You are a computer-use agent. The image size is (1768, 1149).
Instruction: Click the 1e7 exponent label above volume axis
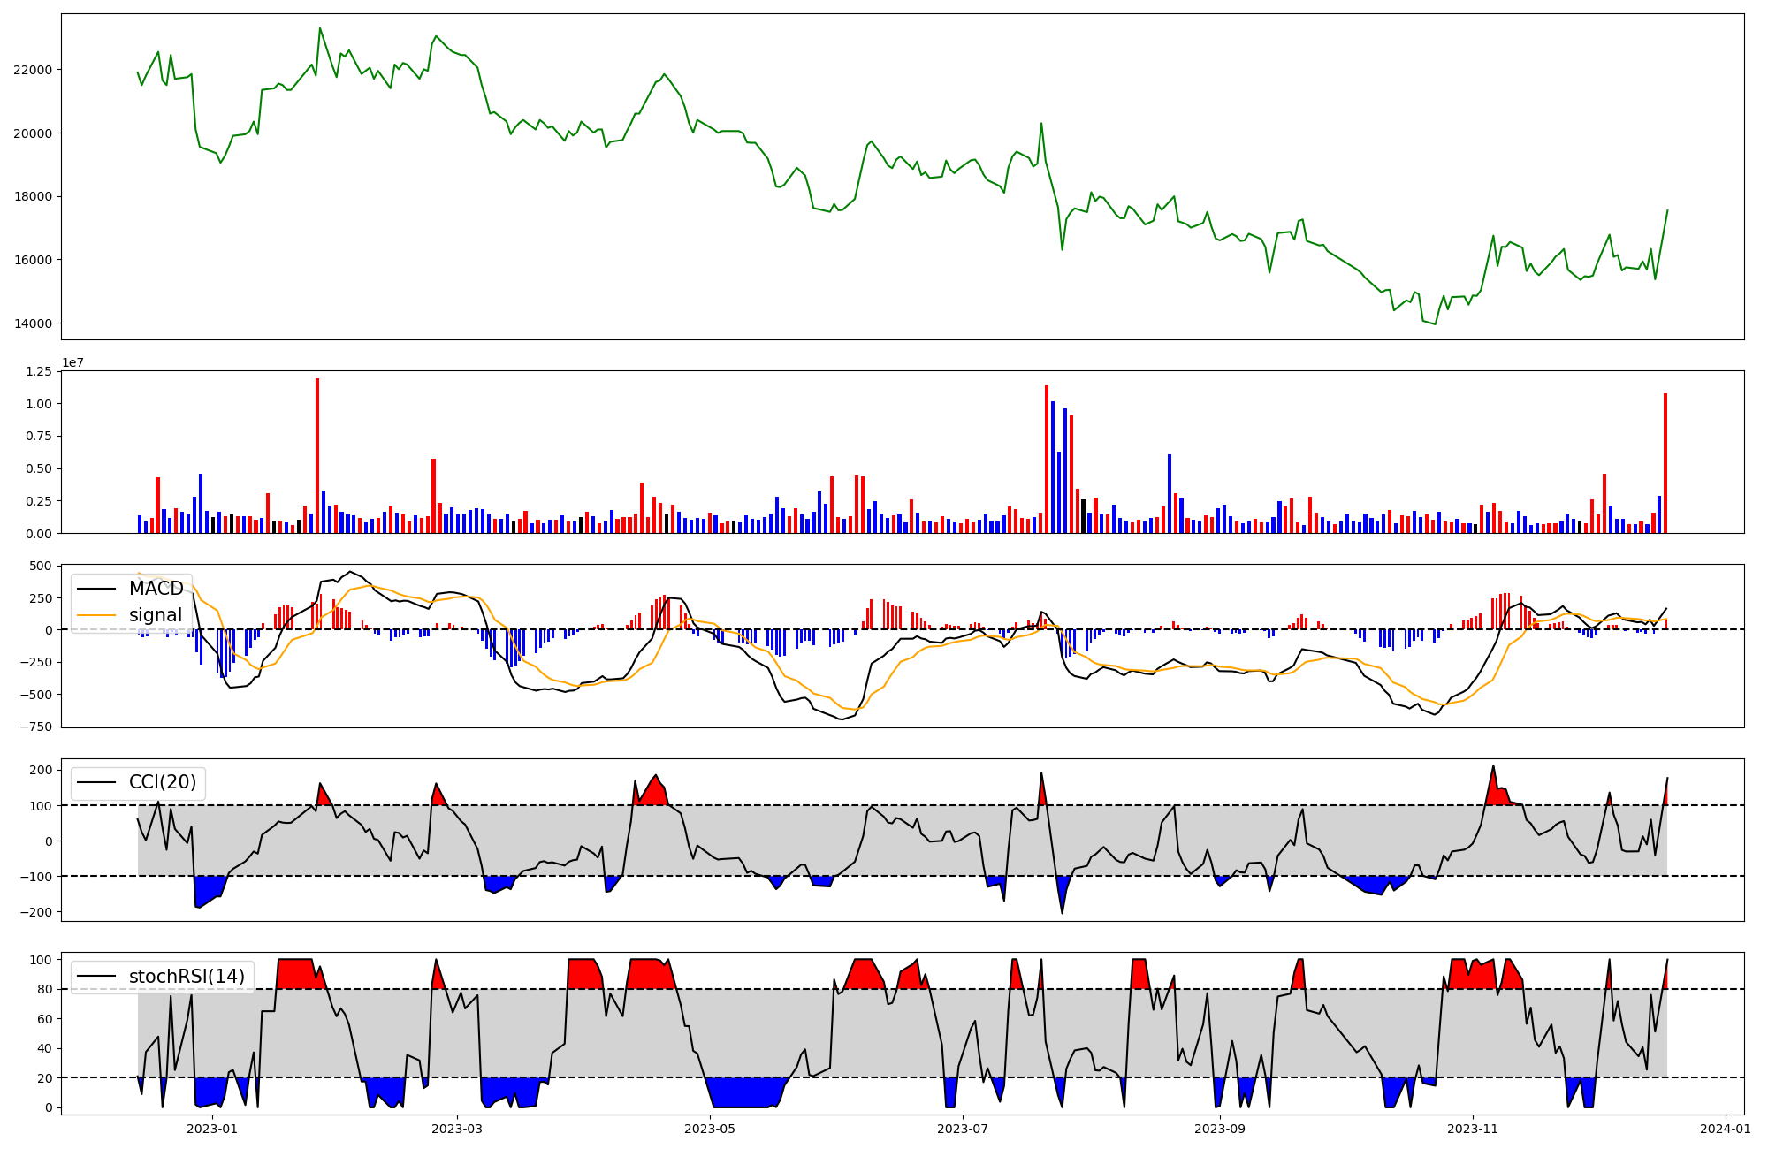(72, 362)
